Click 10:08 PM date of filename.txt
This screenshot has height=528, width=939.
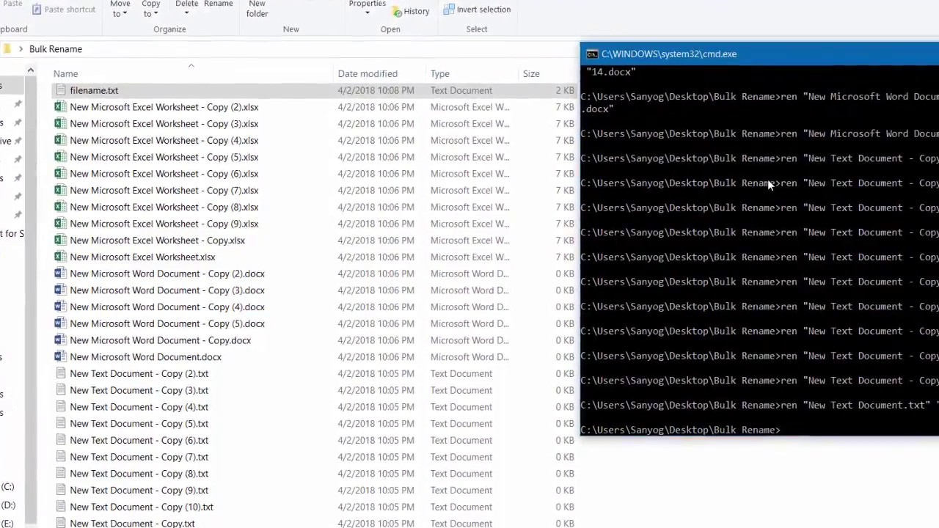coord(376,90)
